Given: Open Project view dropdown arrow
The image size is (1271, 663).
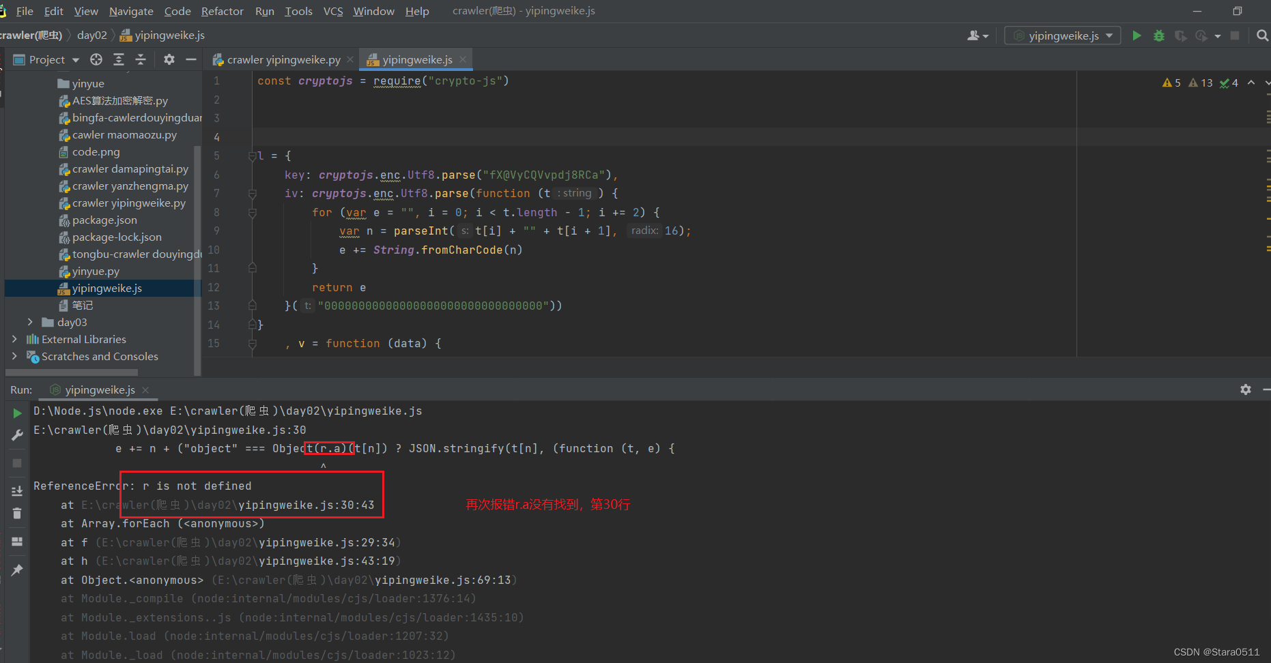Looking at the screenshot, I should point(76,60).
